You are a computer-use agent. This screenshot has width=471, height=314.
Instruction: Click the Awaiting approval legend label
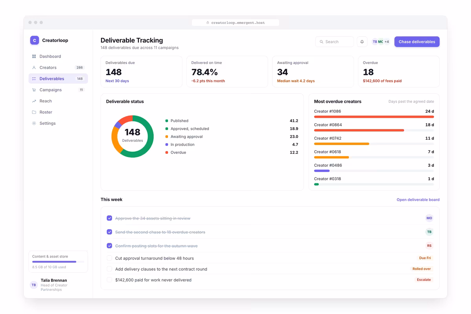pos(186,137)
